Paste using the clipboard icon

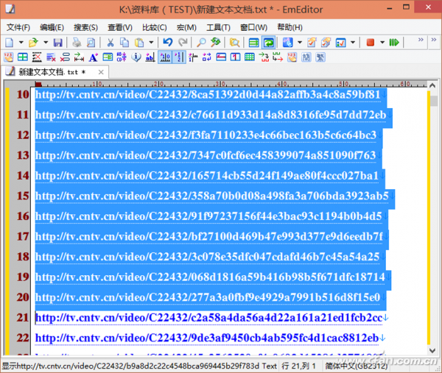[x=139, y=43]
